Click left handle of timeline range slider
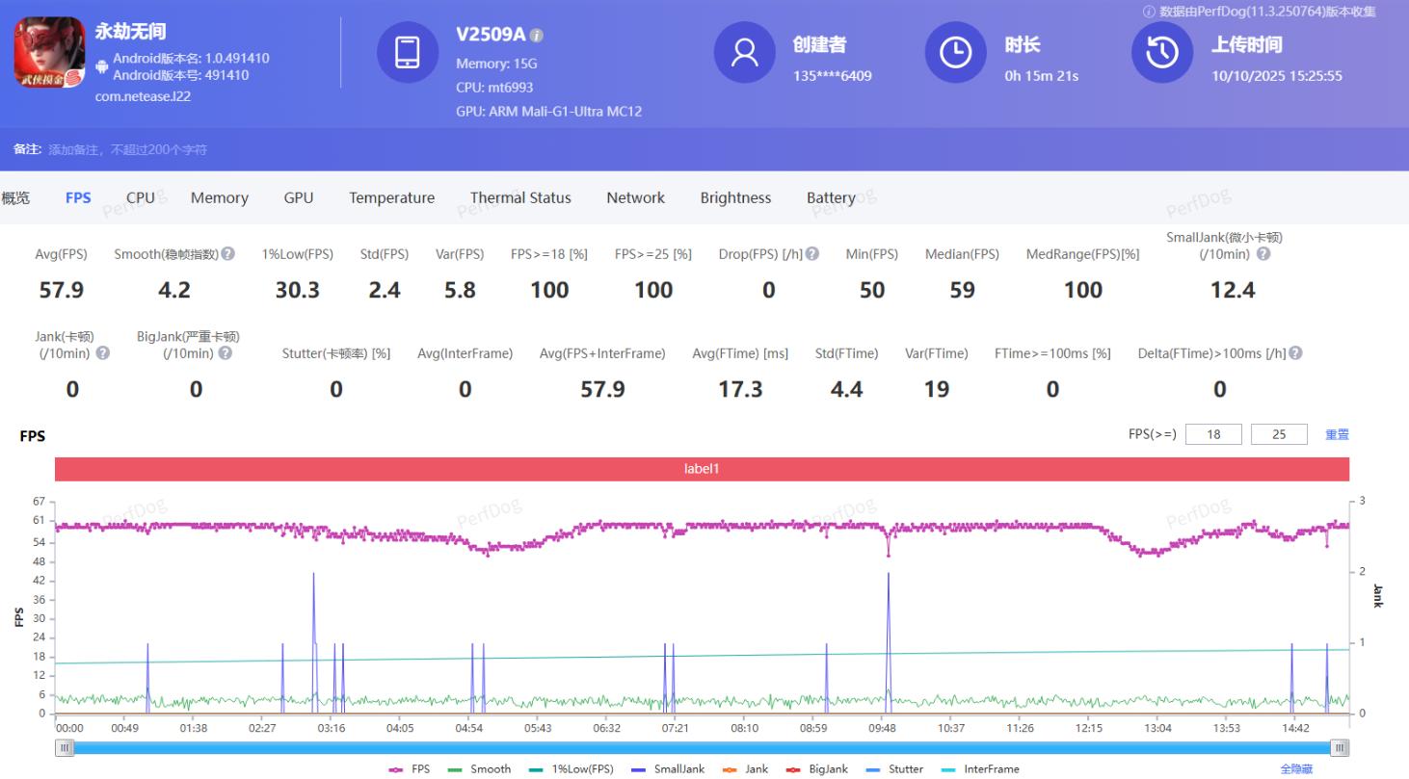Viewport: 1409px width, 779px height. tap(65, 748)
